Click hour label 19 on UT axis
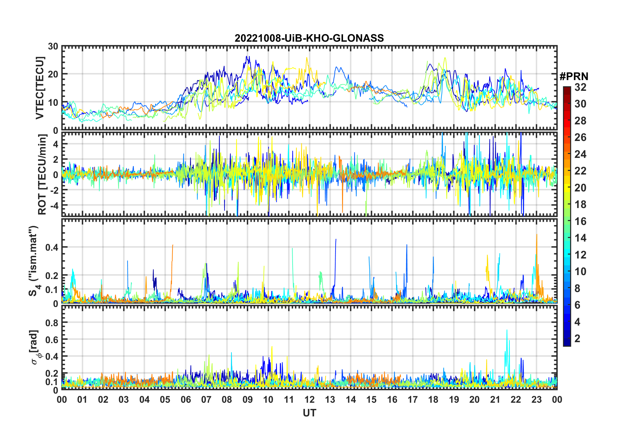Viewport: 619px width, 433px height. click(454, 400)
